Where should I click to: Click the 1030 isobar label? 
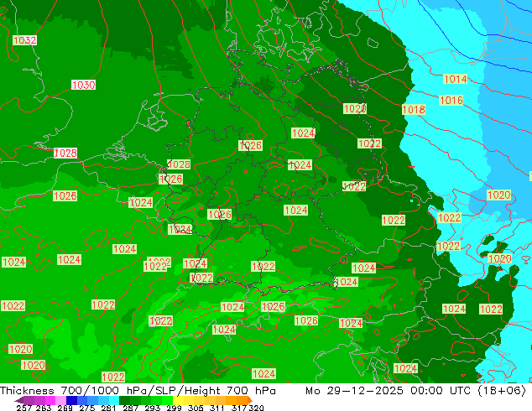click(83, 85)
